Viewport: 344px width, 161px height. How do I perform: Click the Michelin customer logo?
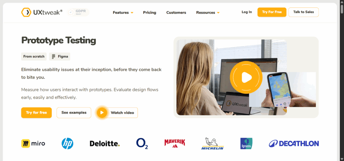[x=212, y=144]
